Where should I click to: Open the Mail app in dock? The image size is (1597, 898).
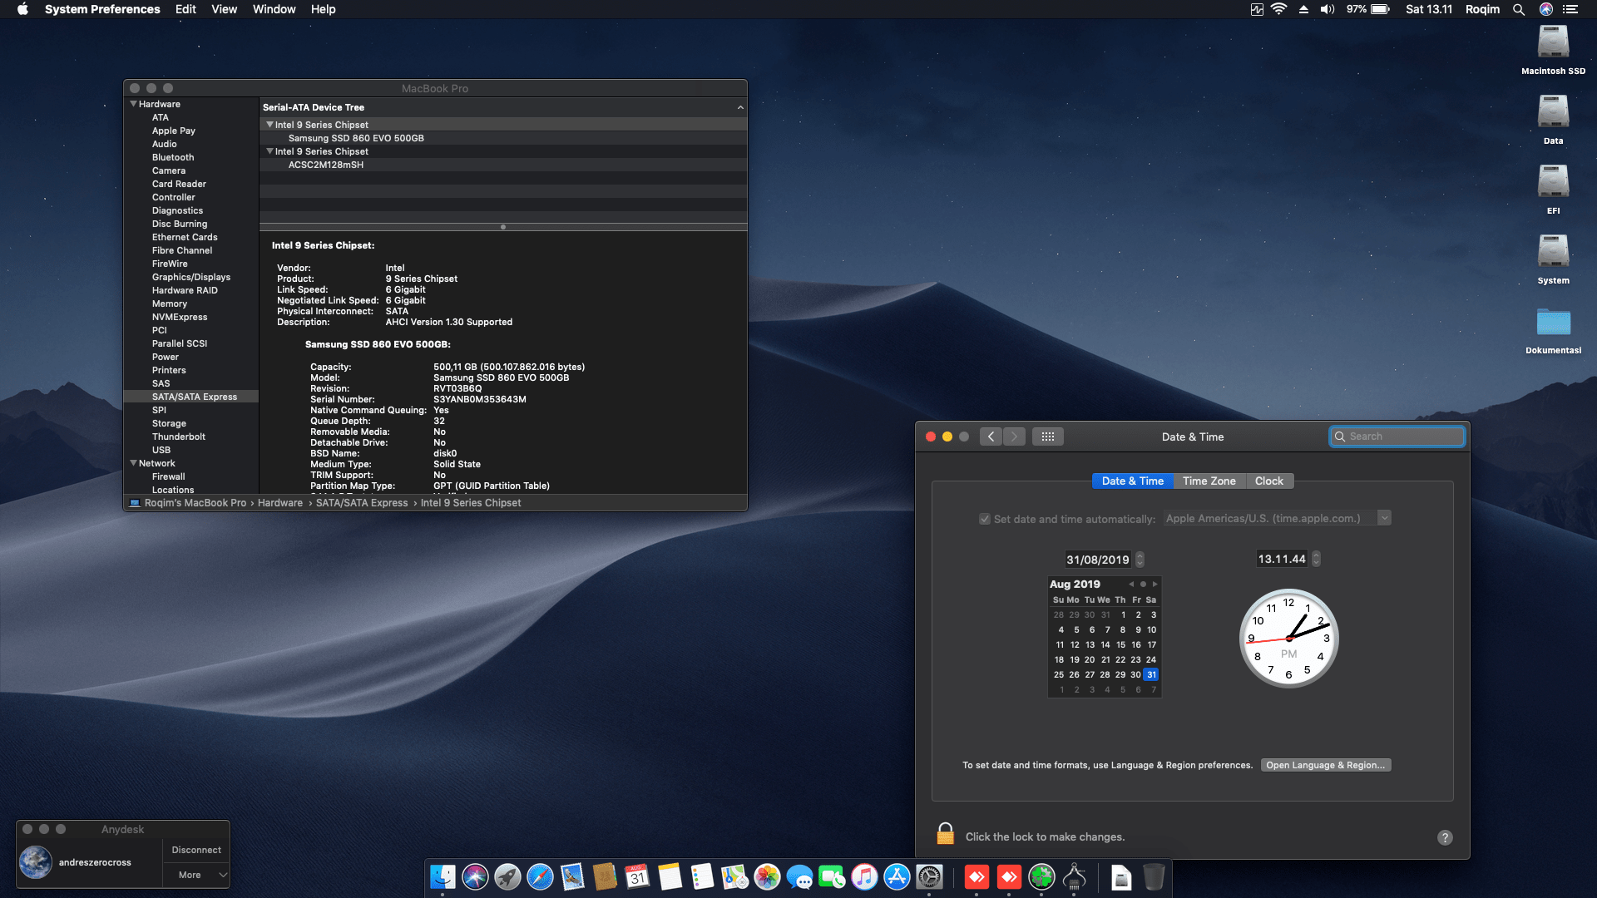coord(572,876)
